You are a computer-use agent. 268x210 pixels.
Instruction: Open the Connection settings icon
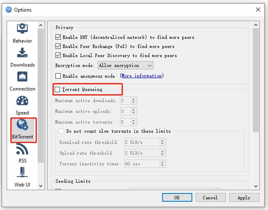22,76
